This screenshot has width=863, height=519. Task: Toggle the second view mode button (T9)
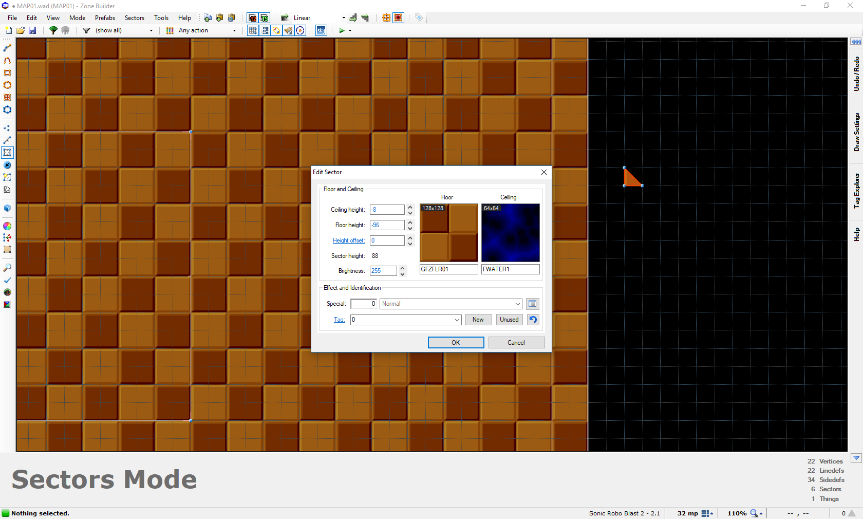[x=264, y=17]
